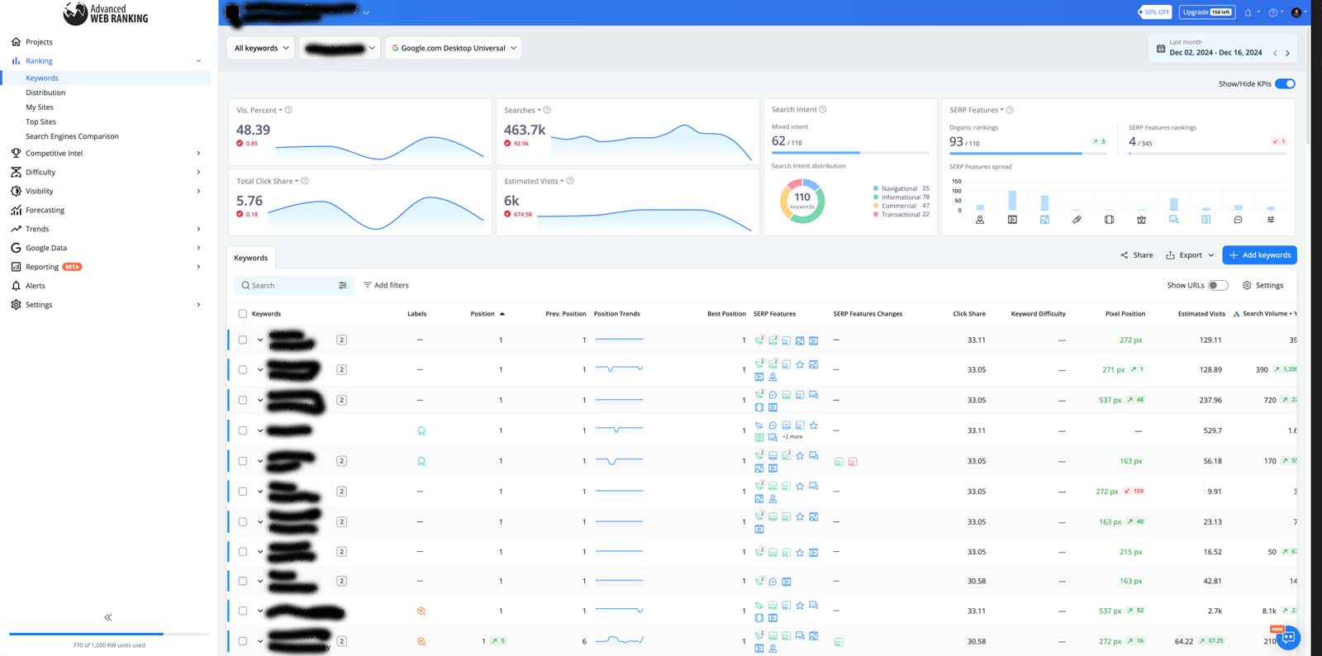The image size is (1322, 656).
Task: Click the crown icon in SERP Features spread
Action: (x=1141, y=220)
